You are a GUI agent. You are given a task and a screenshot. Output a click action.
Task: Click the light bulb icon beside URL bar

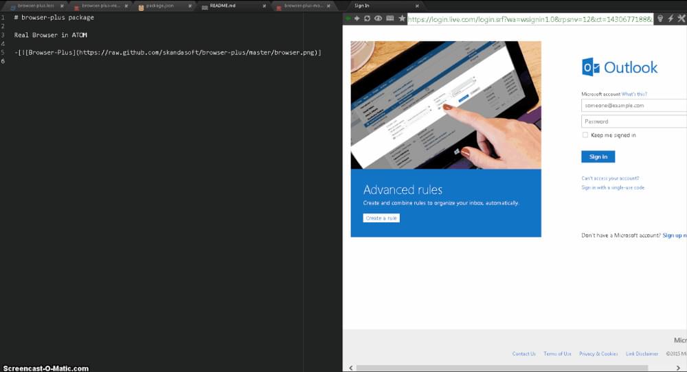660,19
